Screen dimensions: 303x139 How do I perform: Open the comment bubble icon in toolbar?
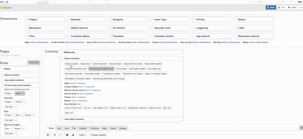coord(67,135)
